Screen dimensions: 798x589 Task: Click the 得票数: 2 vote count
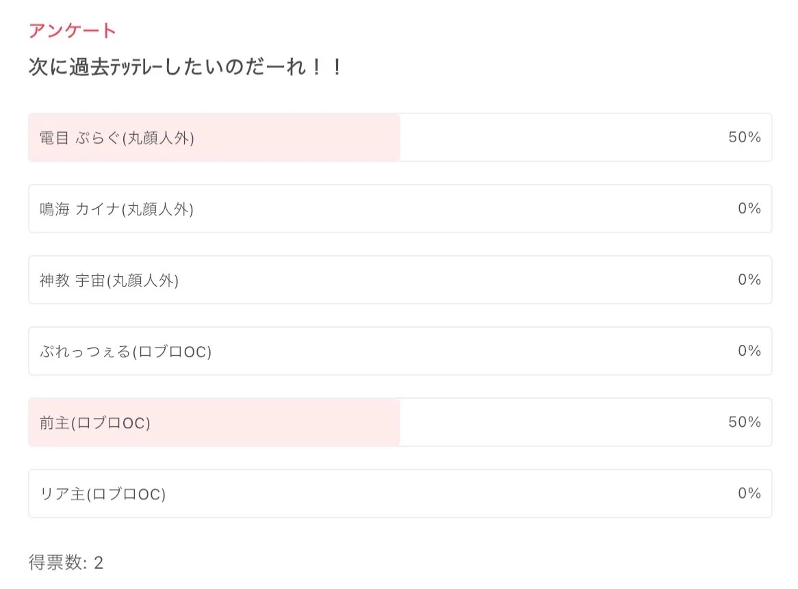[66, 563]
